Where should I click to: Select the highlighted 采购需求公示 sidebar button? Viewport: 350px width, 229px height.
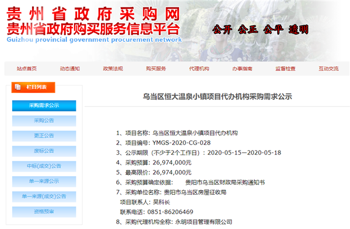click(x=44, y=106)
